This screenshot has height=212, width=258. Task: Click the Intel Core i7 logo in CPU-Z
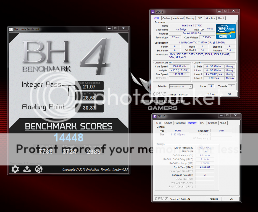[x=226, y=31]
